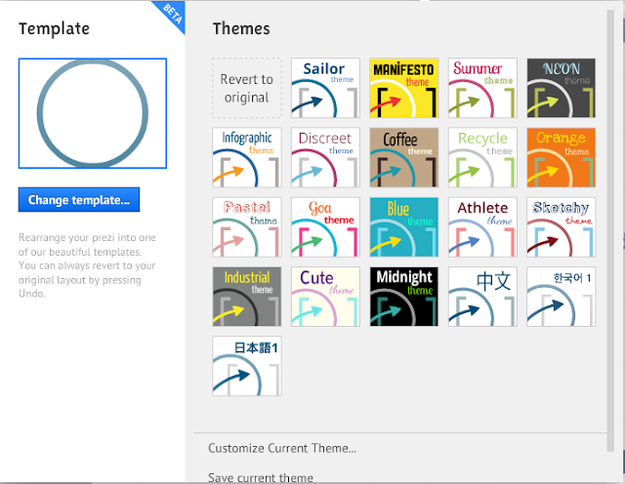This screenshot has height=484, width=625.
Task: Click the Themes heading text
Action: click(x=241, y=28)
